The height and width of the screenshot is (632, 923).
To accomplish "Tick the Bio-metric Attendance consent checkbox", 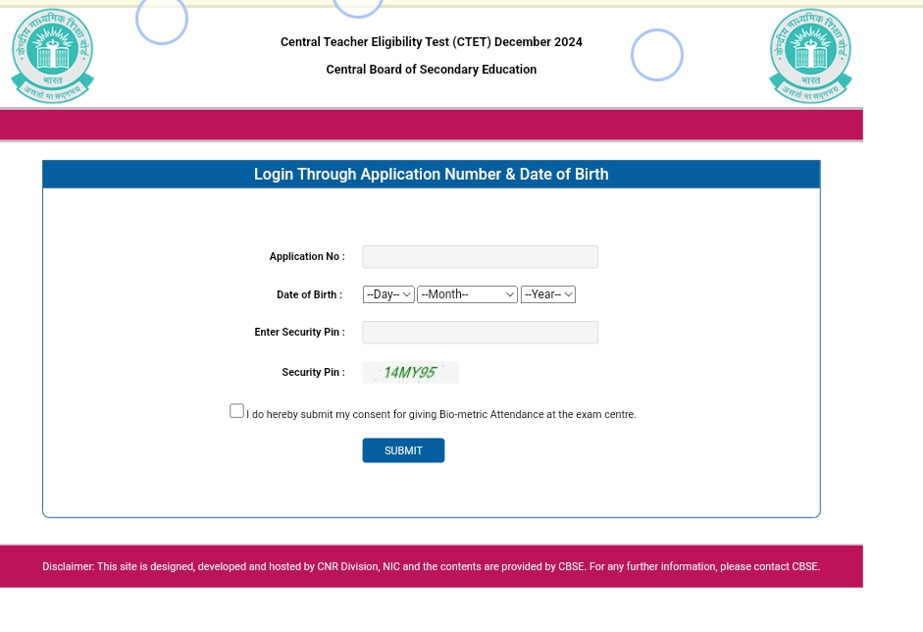I will click(x=236, y=411).
